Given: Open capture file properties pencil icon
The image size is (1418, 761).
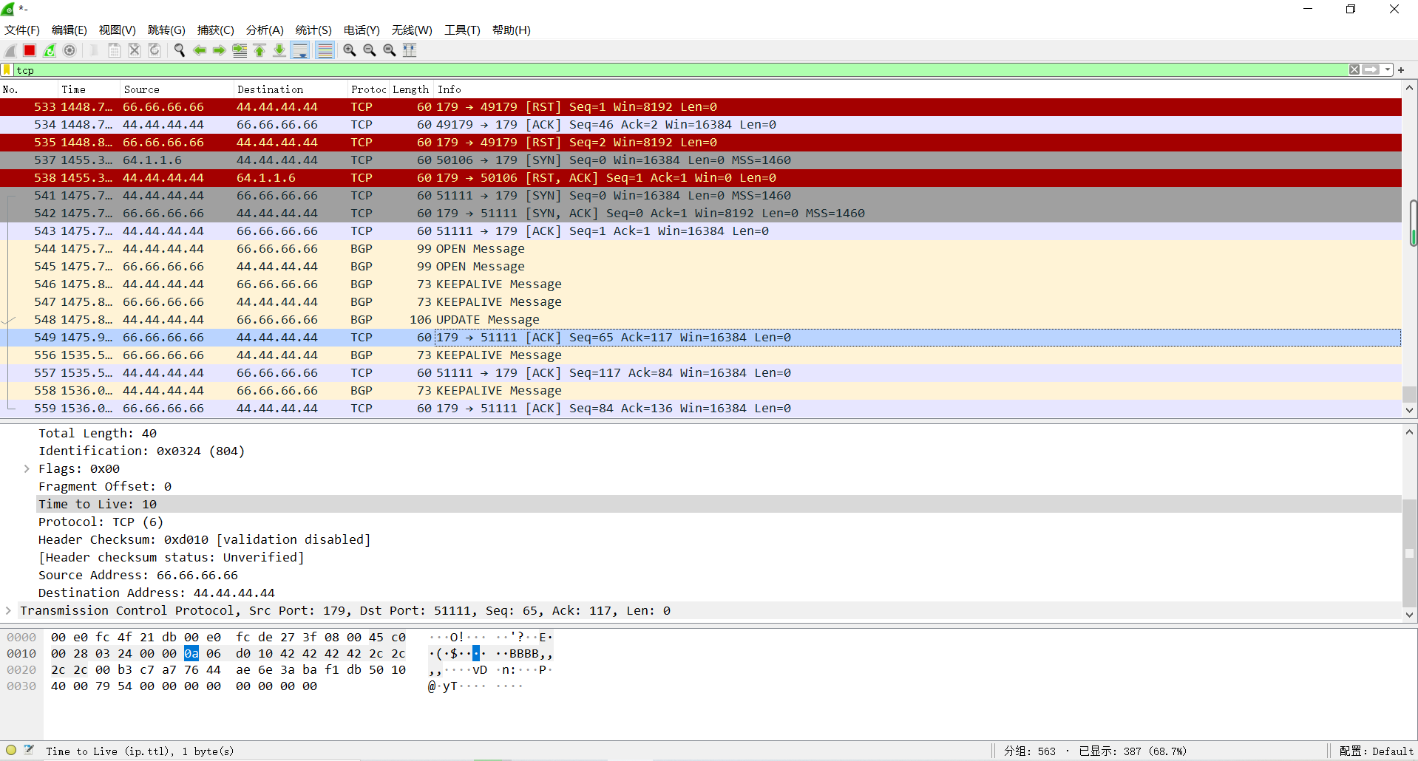Looking at the screenshot, I should pyautogui.click(x=30, y=750).
